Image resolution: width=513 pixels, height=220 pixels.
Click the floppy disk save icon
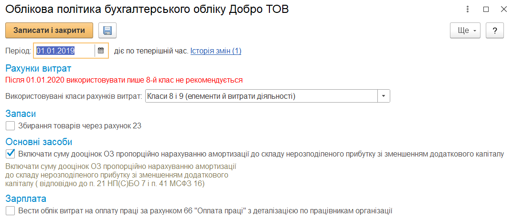[107, 31]
